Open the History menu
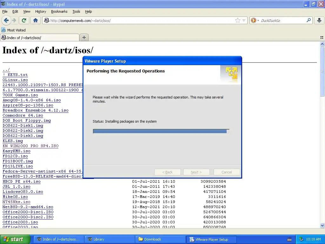Viewport: 325px width, 244px height. [40, 11]
